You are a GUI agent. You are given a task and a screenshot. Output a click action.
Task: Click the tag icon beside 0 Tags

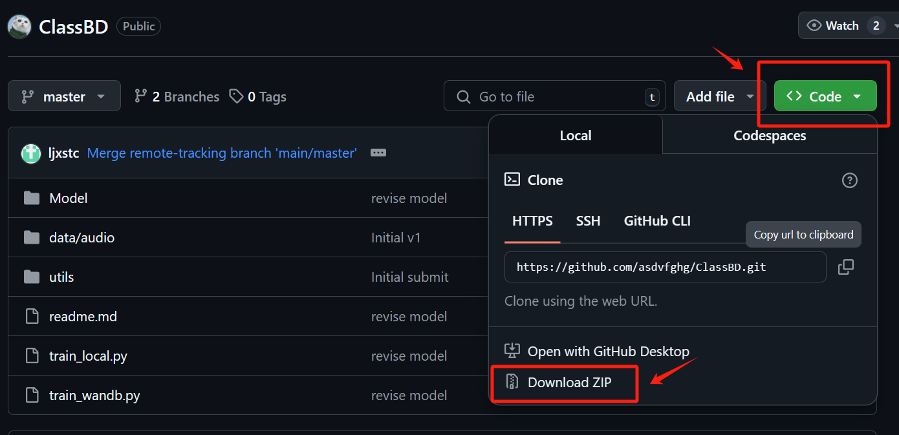pyautogui.click(x=237, y=96)
